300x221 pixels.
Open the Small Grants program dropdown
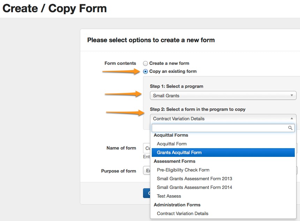(x=223, y=96)
